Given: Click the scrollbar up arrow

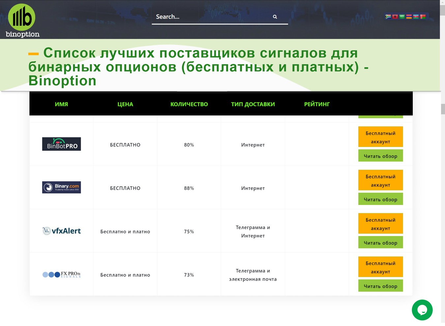Looking at the screenshot, I should click(x=443, y=2).
